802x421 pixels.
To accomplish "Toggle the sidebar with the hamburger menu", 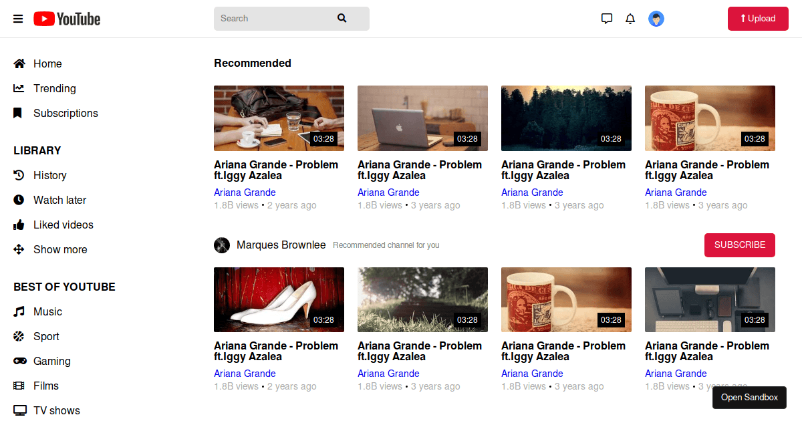I will (18, 18).
